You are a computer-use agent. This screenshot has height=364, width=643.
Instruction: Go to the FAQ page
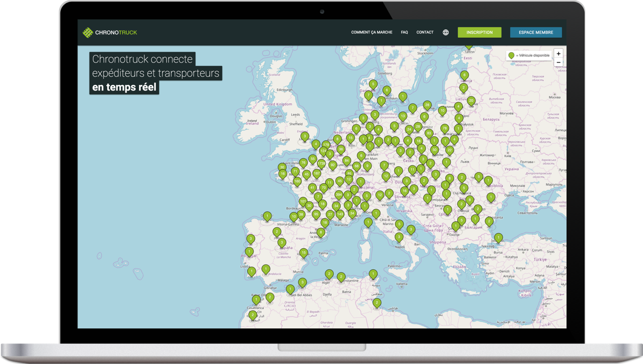[404, 32]
